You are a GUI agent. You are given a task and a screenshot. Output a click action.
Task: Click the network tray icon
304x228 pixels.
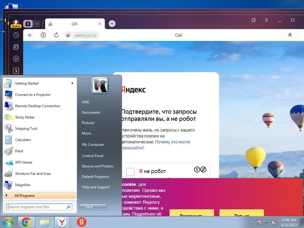[x=267, y=222]
